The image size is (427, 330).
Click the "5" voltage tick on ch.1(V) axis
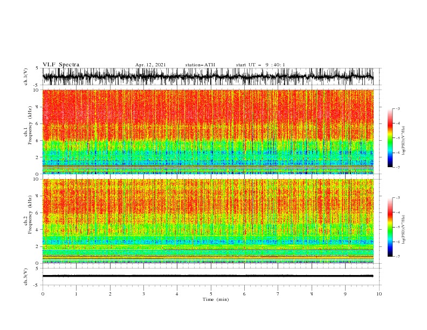pyautogui.click(x=37, y=68)
